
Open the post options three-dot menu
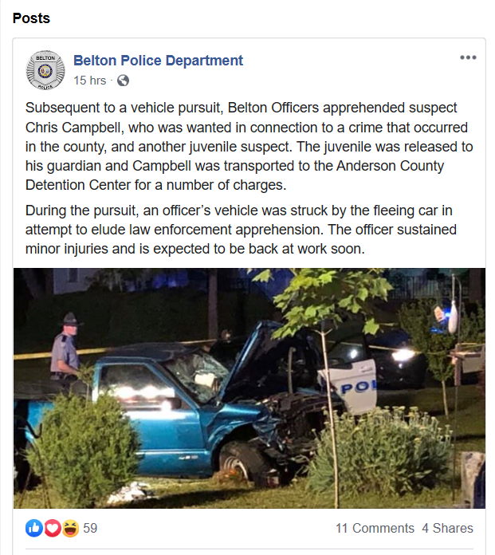[x=468, y=57]
